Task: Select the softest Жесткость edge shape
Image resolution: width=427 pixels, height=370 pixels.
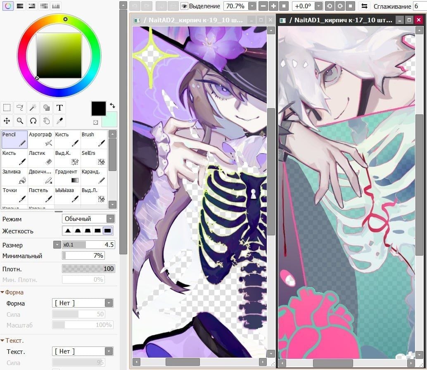Action: click(x=68, y=231)
